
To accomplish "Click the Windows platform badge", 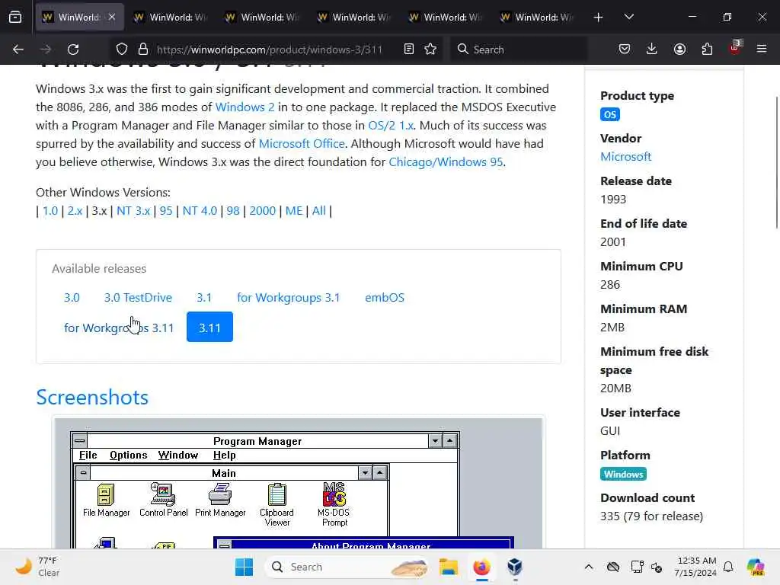I will pyautogui.click(x=623, y=474).
